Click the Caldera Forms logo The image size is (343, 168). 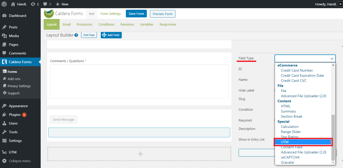pyautogui.click(x=49, y=14)
